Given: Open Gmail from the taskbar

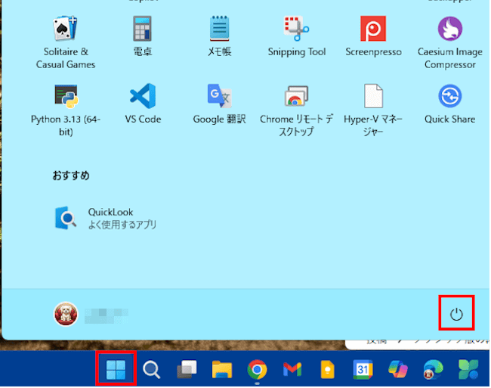Looking at the screenshot, I should (x=292, y=370).
